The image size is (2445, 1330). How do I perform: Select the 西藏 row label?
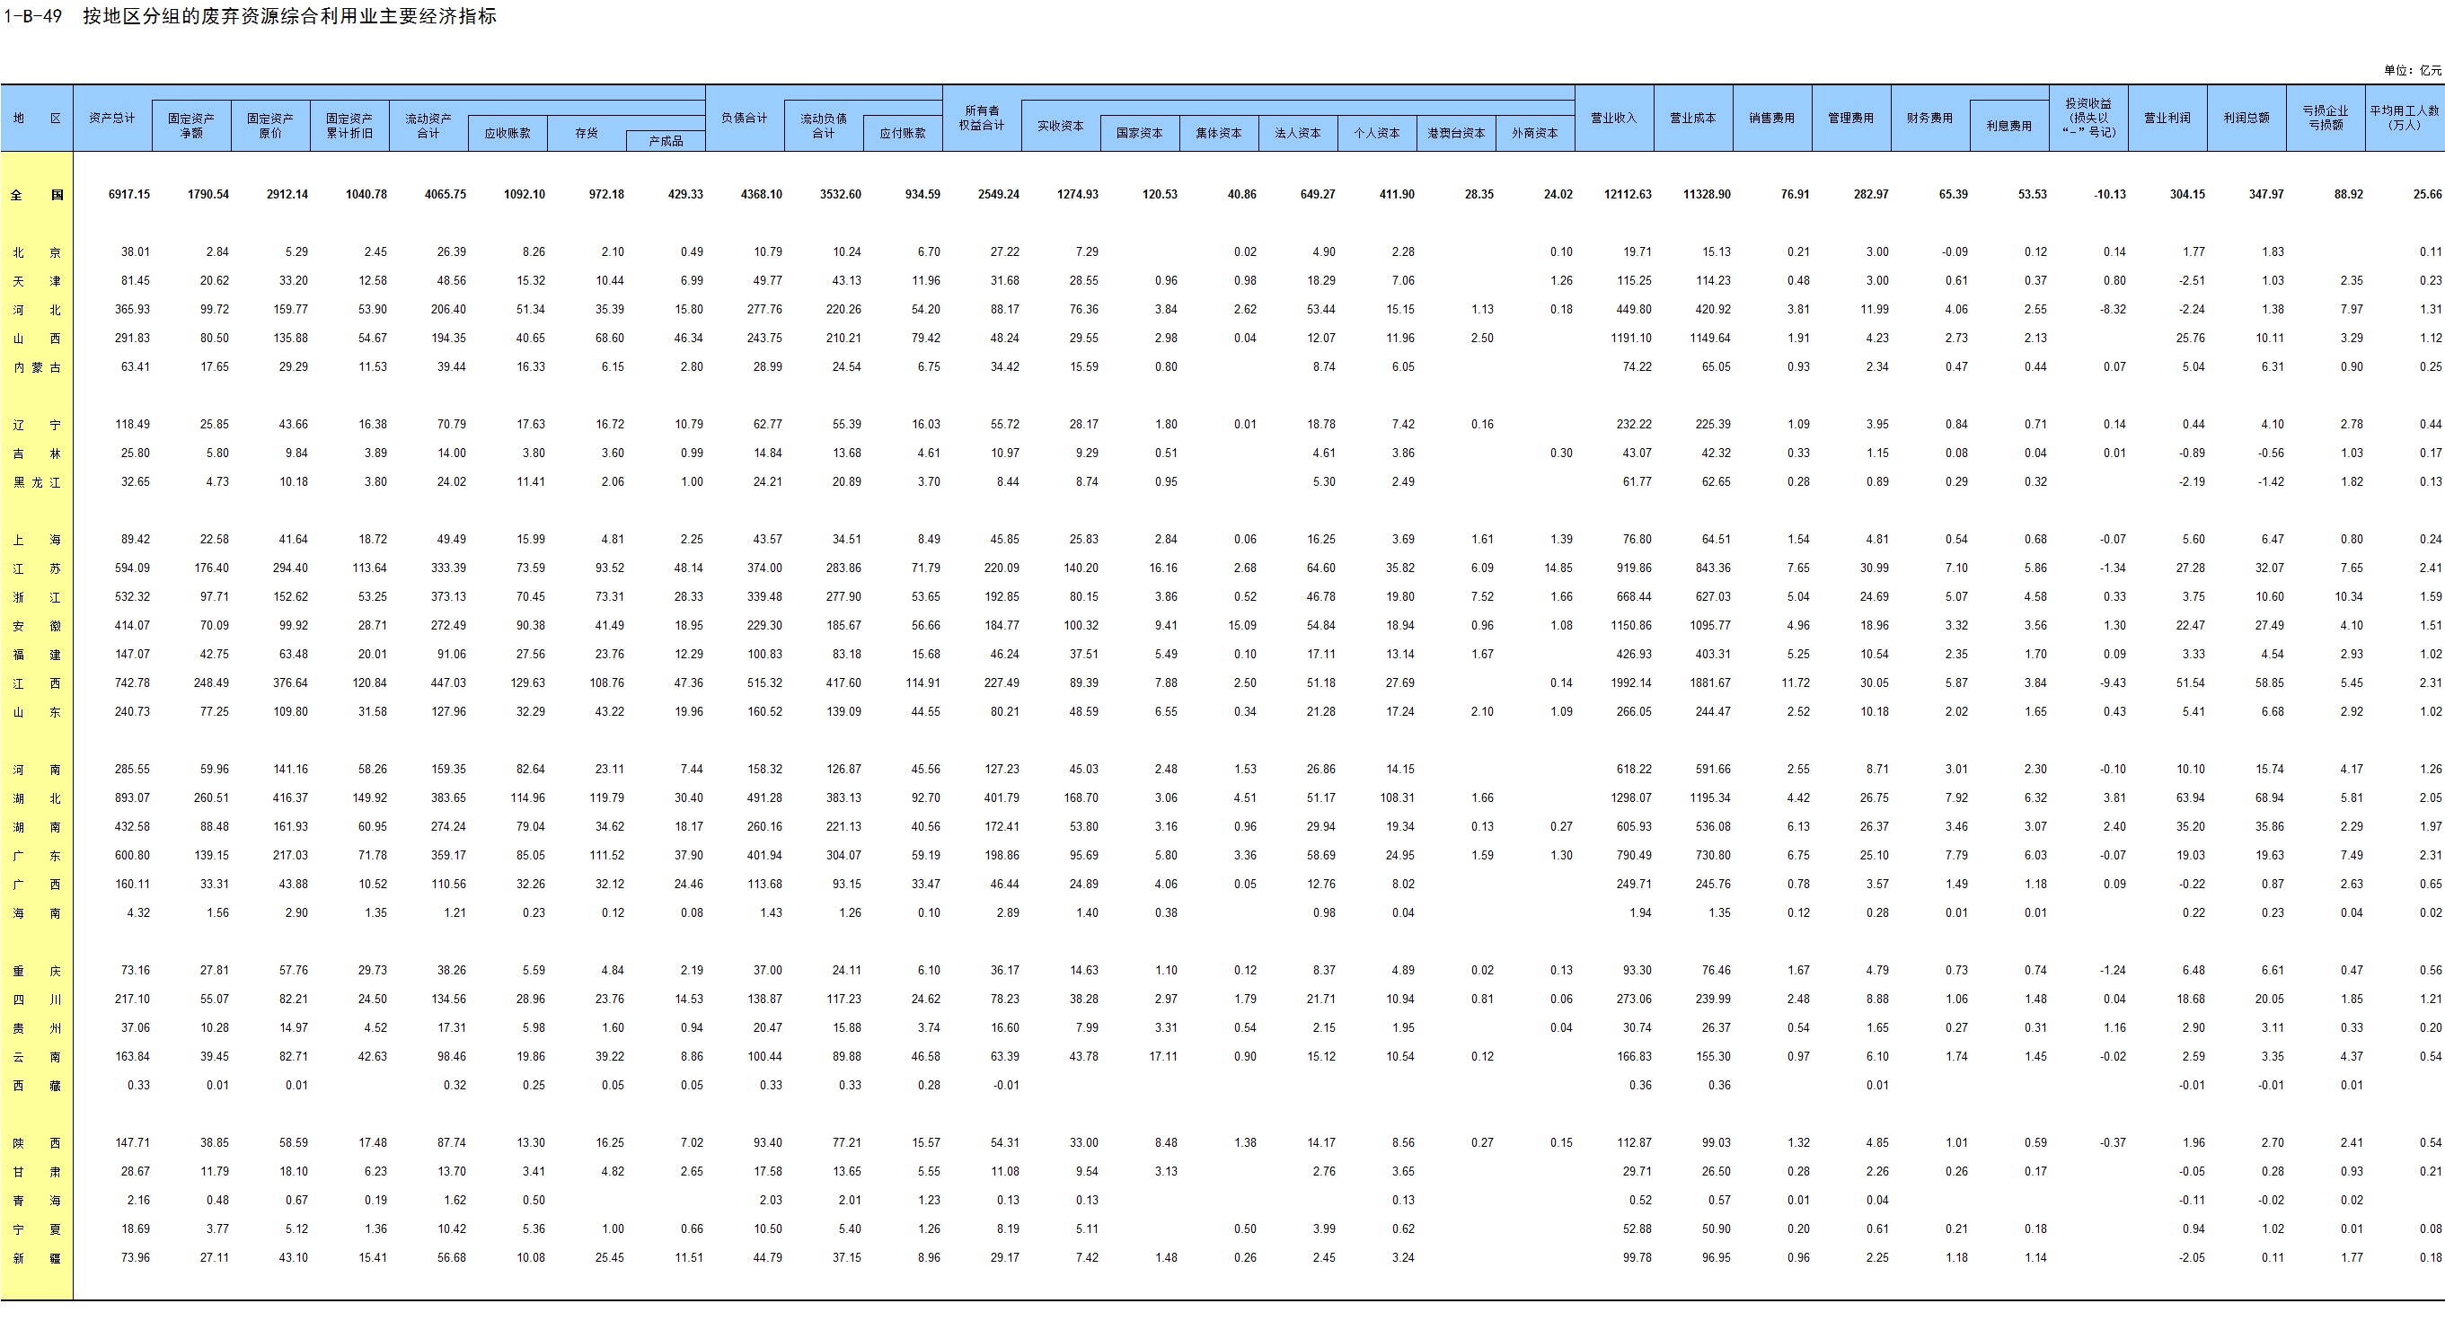click(x=36, y=1085)
